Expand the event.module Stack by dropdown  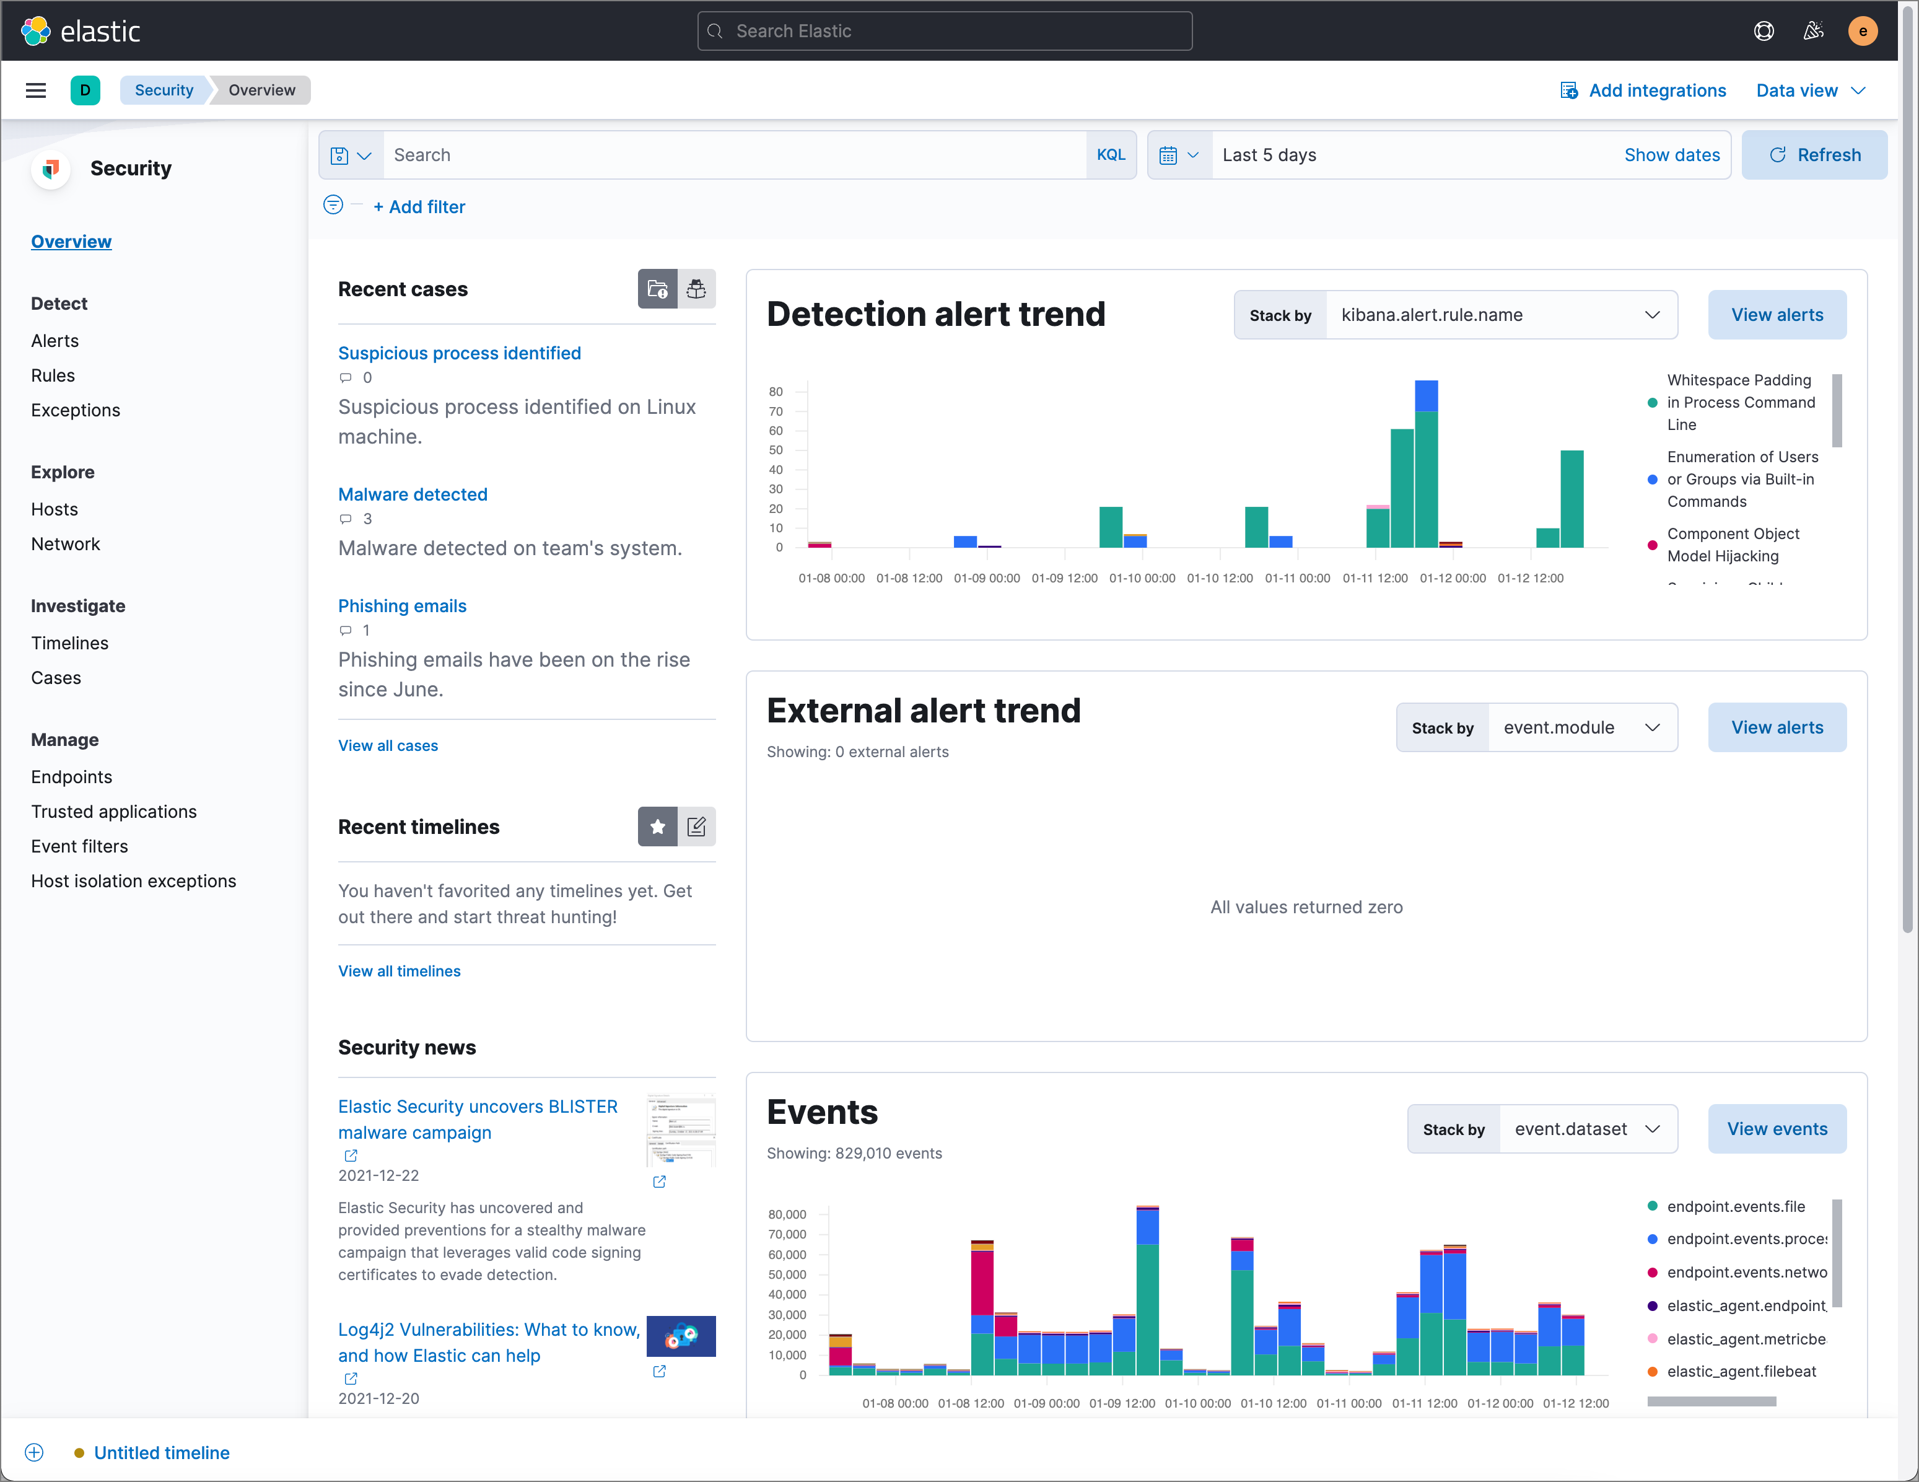pyautogui.click(x=1581, y=727)
